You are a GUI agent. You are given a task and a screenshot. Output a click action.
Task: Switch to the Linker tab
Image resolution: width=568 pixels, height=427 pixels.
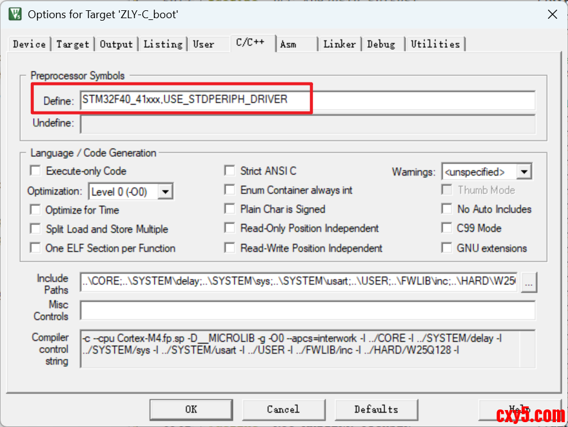(x=340, y=44)
